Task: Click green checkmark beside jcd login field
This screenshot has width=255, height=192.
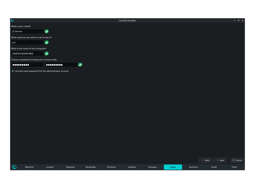Action: click(x=47, y=42)
